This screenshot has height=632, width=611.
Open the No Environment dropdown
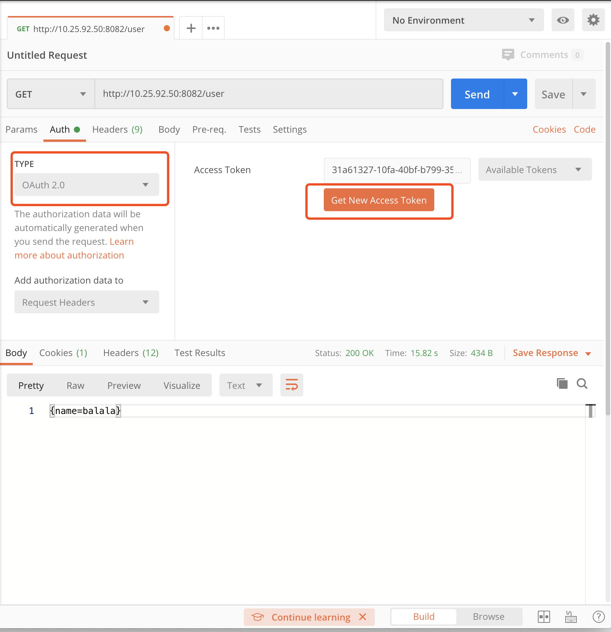(464, 20)
